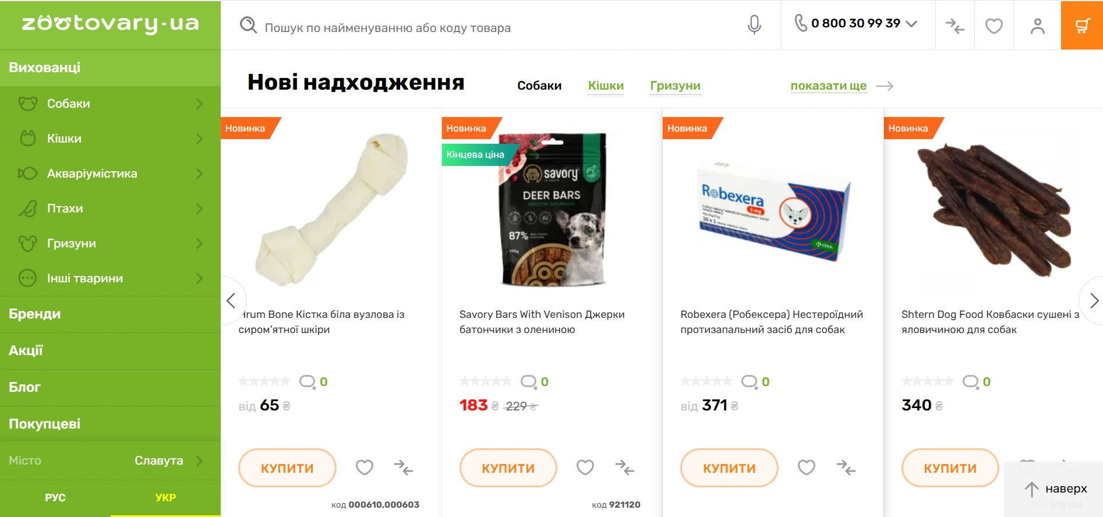Open the comparison arrows icon in header
The image size is (1103, 517).
tap(954, 26)
